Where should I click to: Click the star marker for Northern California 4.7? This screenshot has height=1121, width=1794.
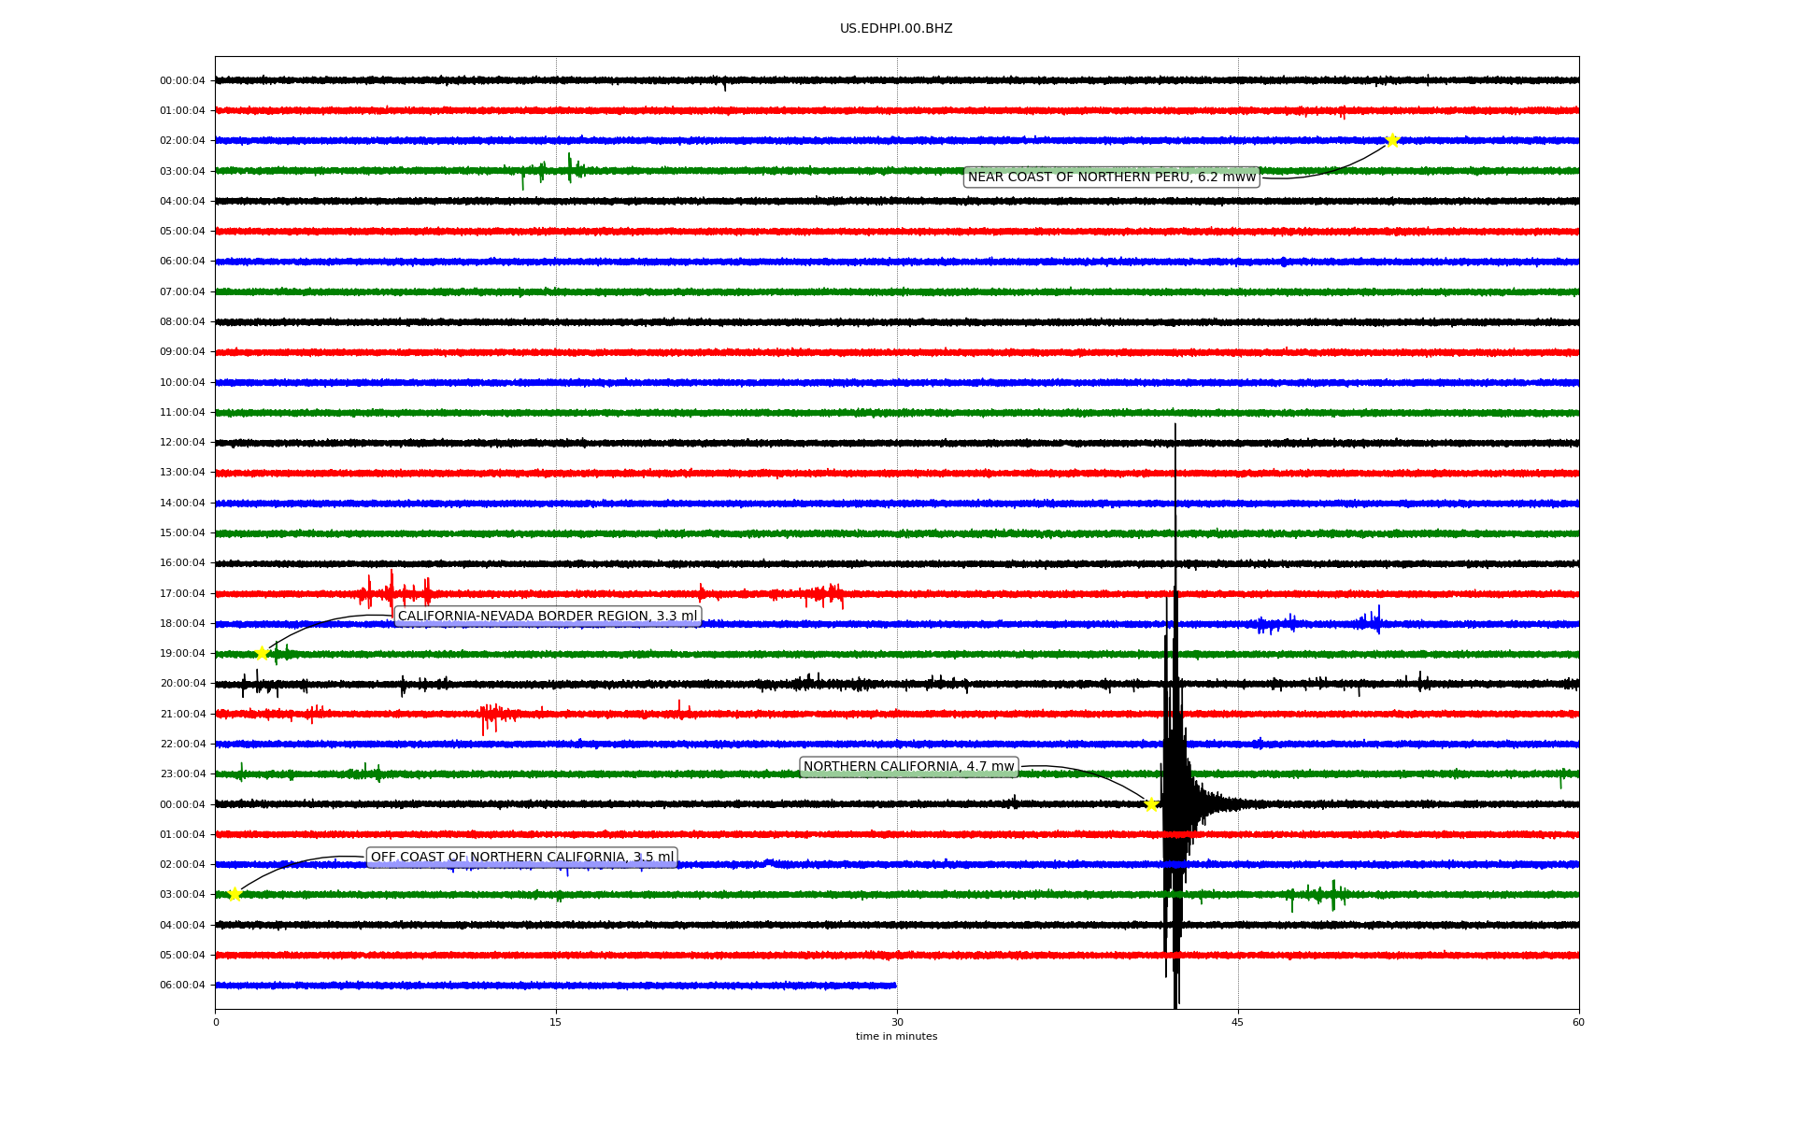[x=1151, y=804]
